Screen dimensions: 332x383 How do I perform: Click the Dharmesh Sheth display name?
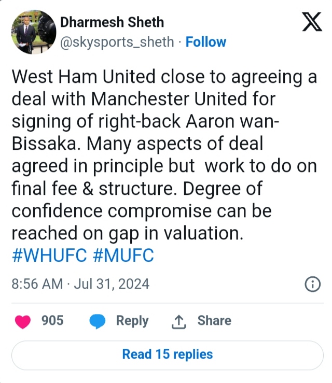(112, 22)
